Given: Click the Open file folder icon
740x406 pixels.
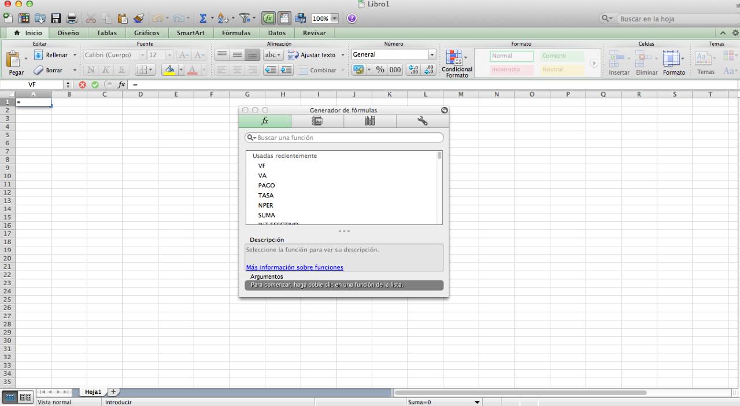Looking at the screenshot, I should [x=40, y=18].
